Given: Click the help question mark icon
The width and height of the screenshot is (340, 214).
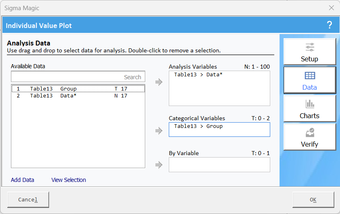Looking at the screenshot, I should coord(329,25).
